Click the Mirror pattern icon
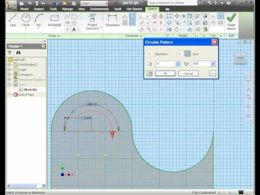Screen dimensions: 260x195 pos(169,29)
